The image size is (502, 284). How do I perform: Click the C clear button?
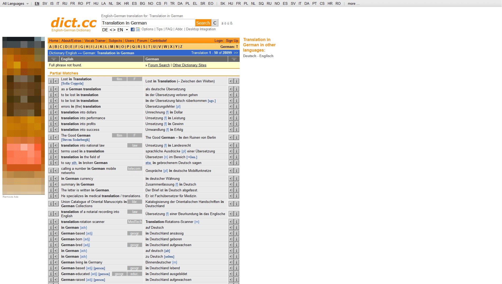pos(215,23)
